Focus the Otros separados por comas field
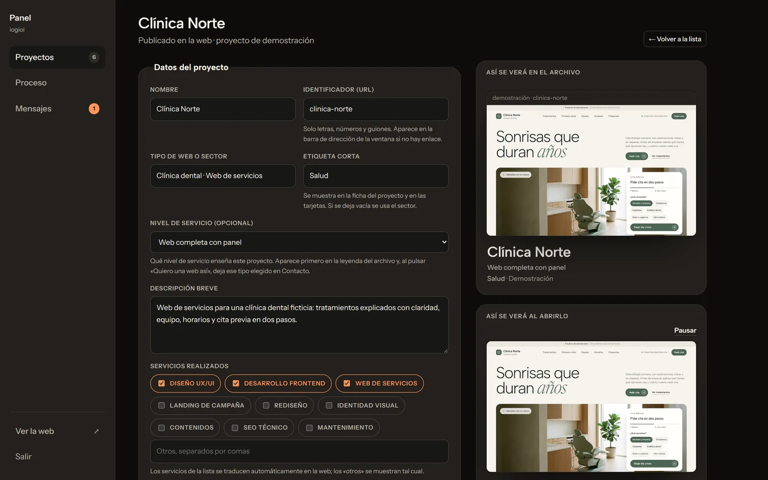Image resolution: width=768 pixels, height=480 pixels. [x=300, y=451]
